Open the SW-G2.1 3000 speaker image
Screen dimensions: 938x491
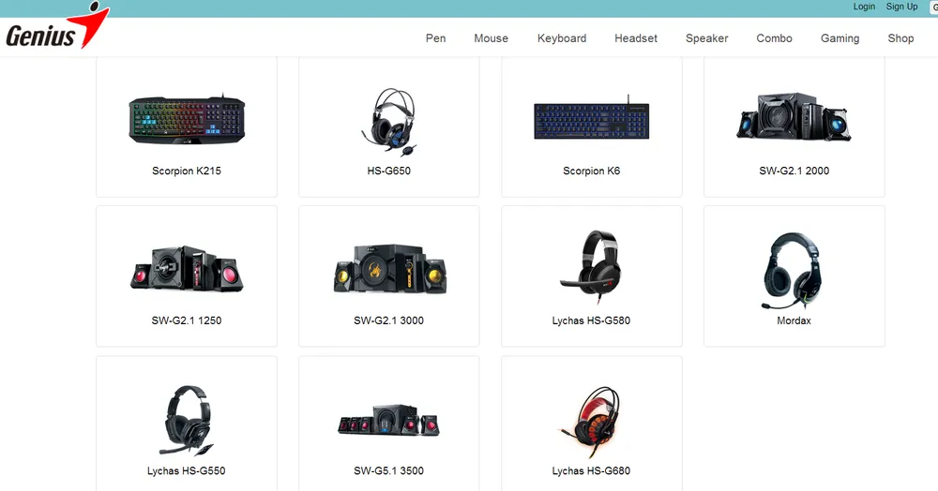click(389, 268)
